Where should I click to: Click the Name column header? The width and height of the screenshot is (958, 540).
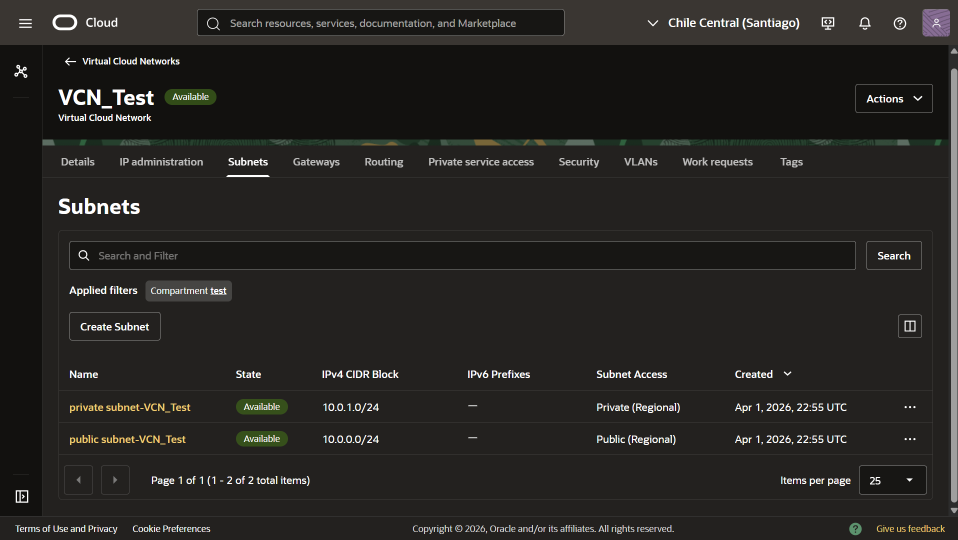tap(83, 374)
